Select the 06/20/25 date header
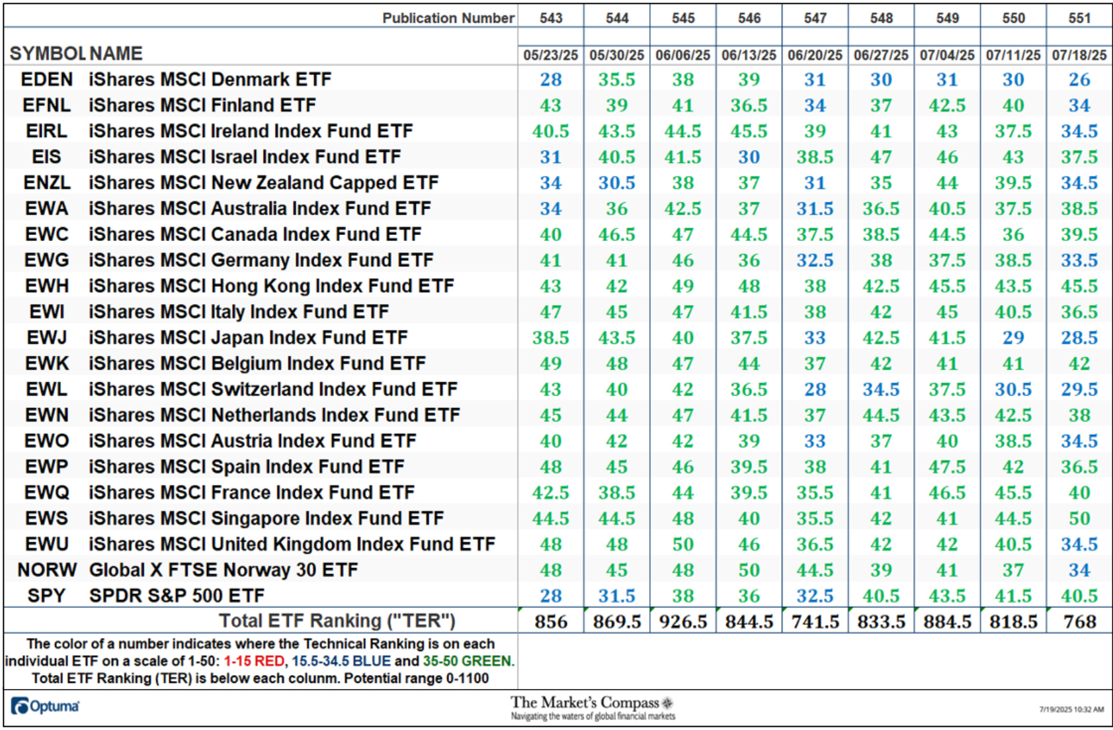1113x730 pixels. tap(815, 55)
